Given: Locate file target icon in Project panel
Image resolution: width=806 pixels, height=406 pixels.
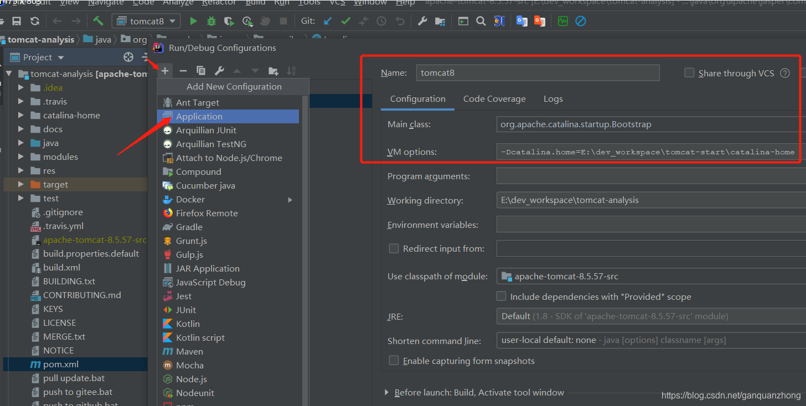Looking at the screenshot, I should pos(128,57).
